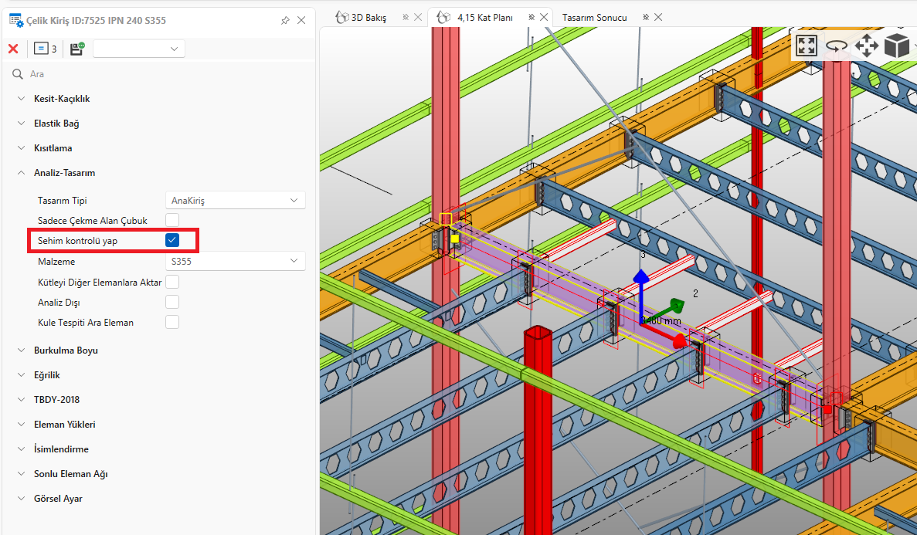The width and height of the screenshot is (917, 535).
Task: Click the red X delete icon in panel toolbar
Action: pyautogui.click(x=13, y=49)
